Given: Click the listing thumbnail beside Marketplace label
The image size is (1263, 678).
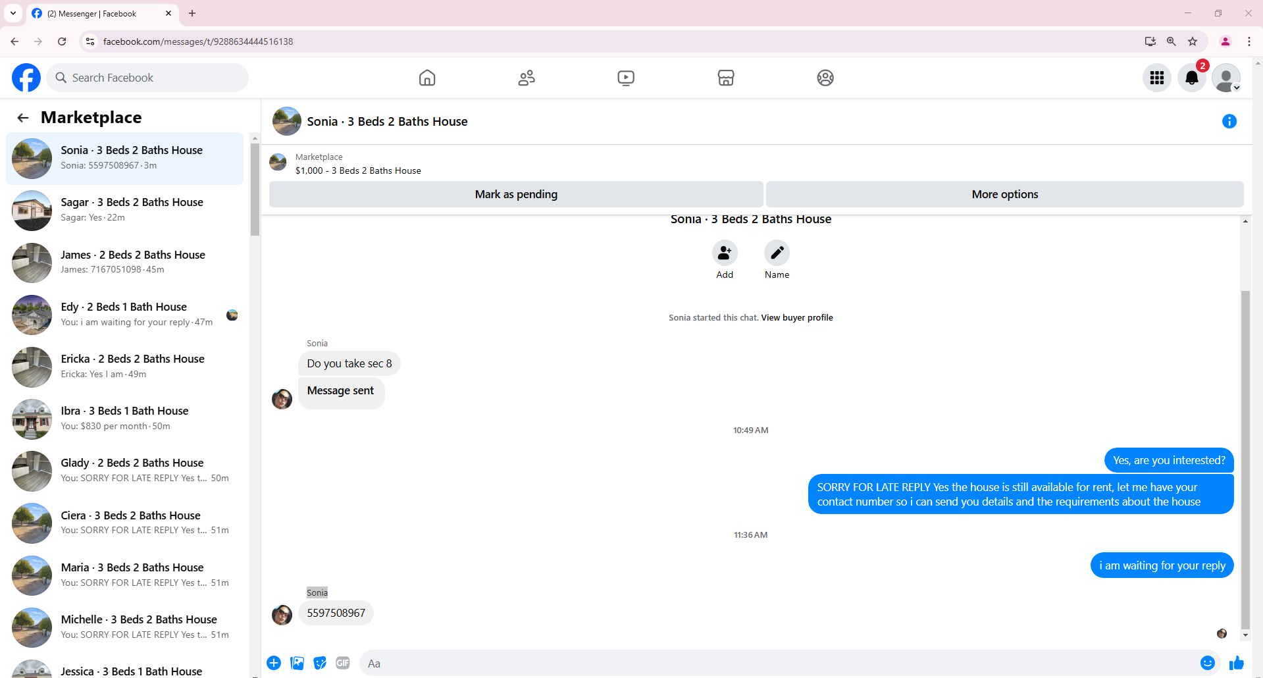Looking at the screenshot, I should tap(278, 163).
